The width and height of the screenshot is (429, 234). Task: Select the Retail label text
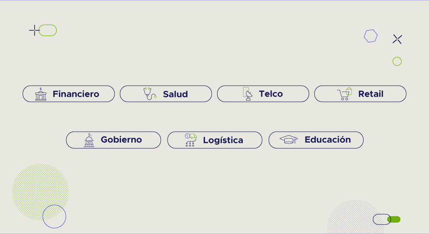pos(371,94)
